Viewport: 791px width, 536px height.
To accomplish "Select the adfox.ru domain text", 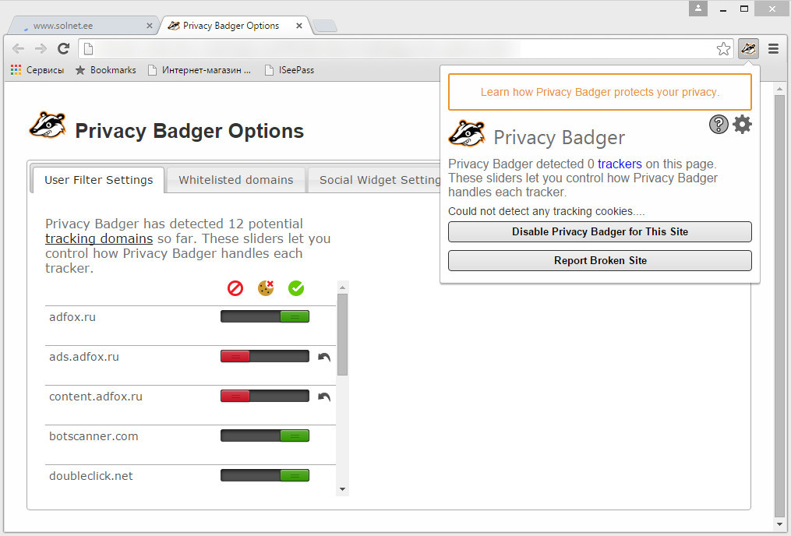I will tap(72, 317).
